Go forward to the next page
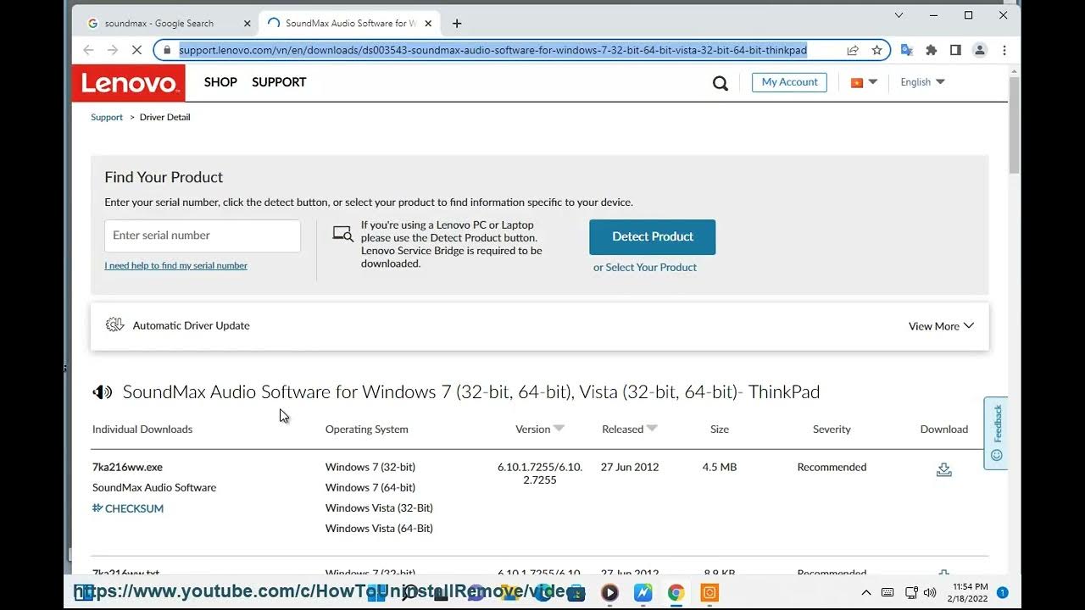 click(x=113, y=50)
